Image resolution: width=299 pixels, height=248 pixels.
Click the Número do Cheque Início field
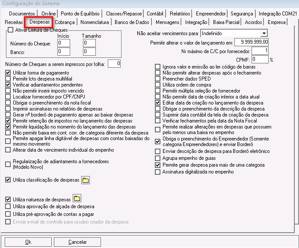click(x=64, y=43)
